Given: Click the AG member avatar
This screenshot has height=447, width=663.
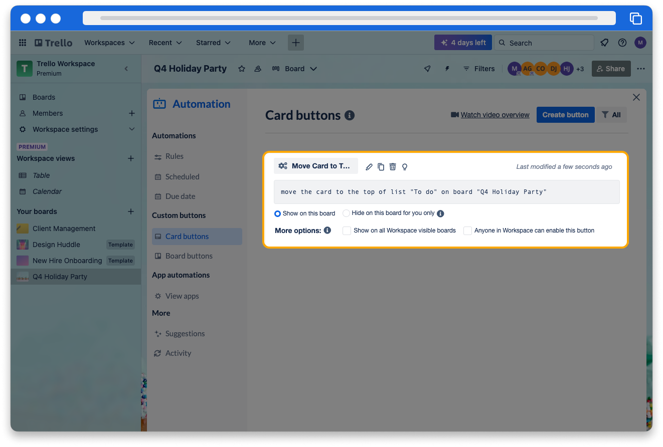Looking at the screenshot, I should 528,69.
